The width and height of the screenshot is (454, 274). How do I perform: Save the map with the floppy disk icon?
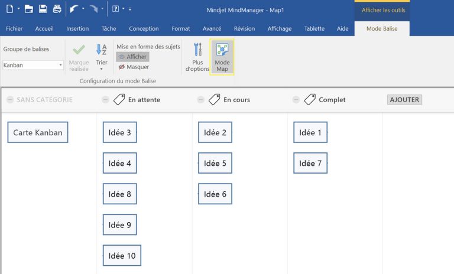pos(43,9)
